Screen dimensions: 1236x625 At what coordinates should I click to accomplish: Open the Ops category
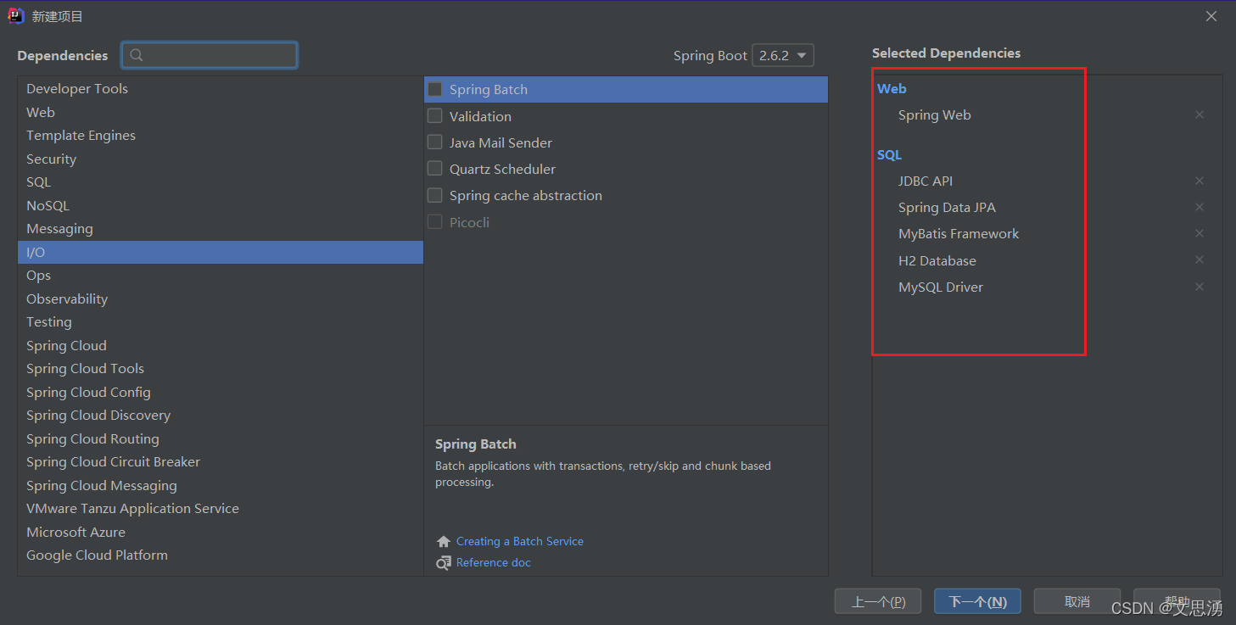pyautogui.click(x=221, y=275)
